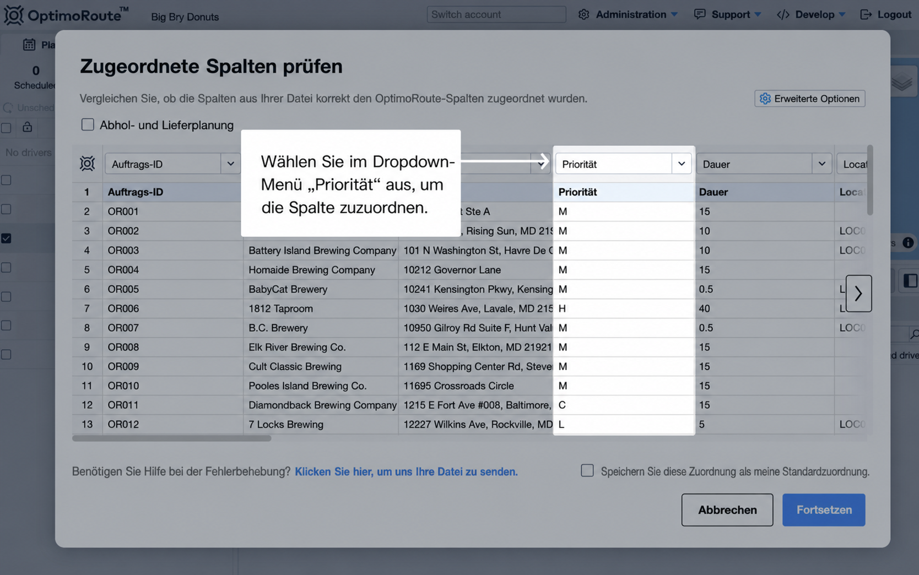Click the OptimoRoute icon in the table corner

click(x=87, y=164)
